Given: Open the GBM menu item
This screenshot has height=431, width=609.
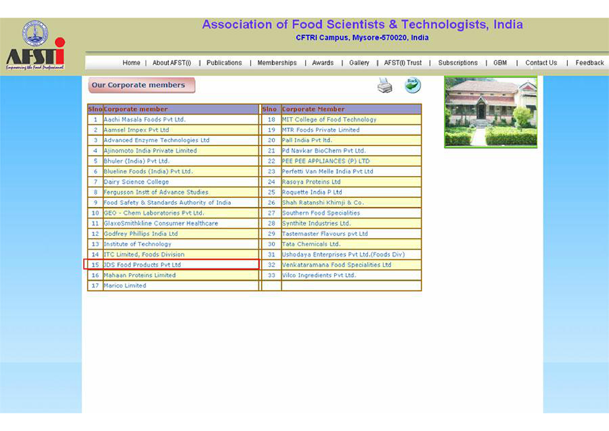Looking at the screenshot, I should coord(500,63).
